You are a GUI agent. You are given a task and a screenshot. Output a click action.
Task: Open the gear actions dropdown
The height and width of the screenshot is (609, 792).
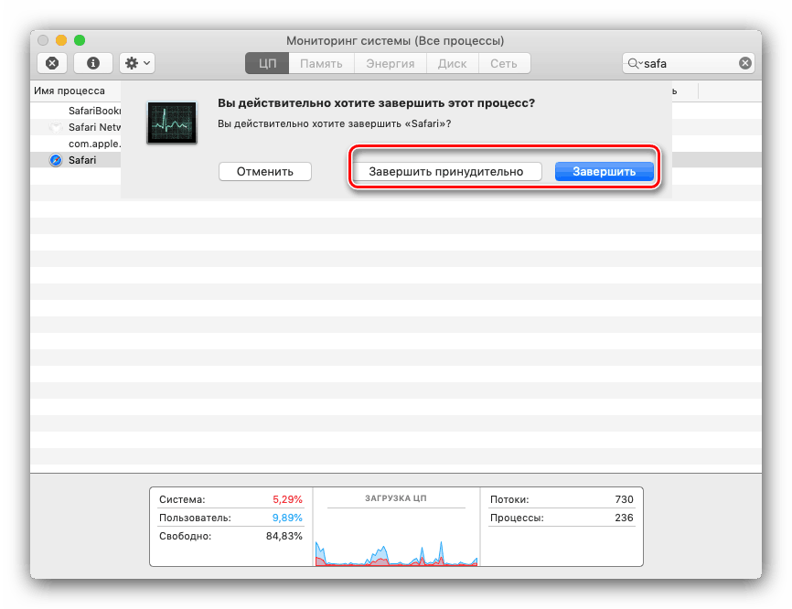coord(137,63)
